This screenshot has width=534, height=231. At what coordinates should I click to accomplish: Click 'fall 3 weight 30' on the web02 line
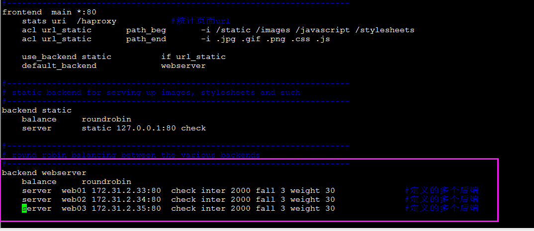point(295,199)
